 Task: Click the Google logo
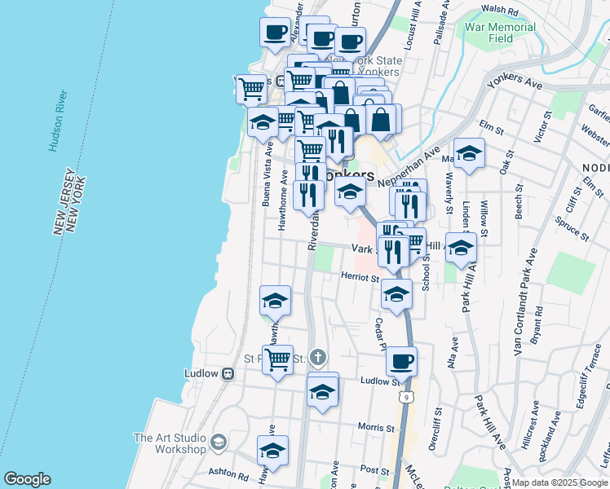pyautogui.click(x=27, y=479)
